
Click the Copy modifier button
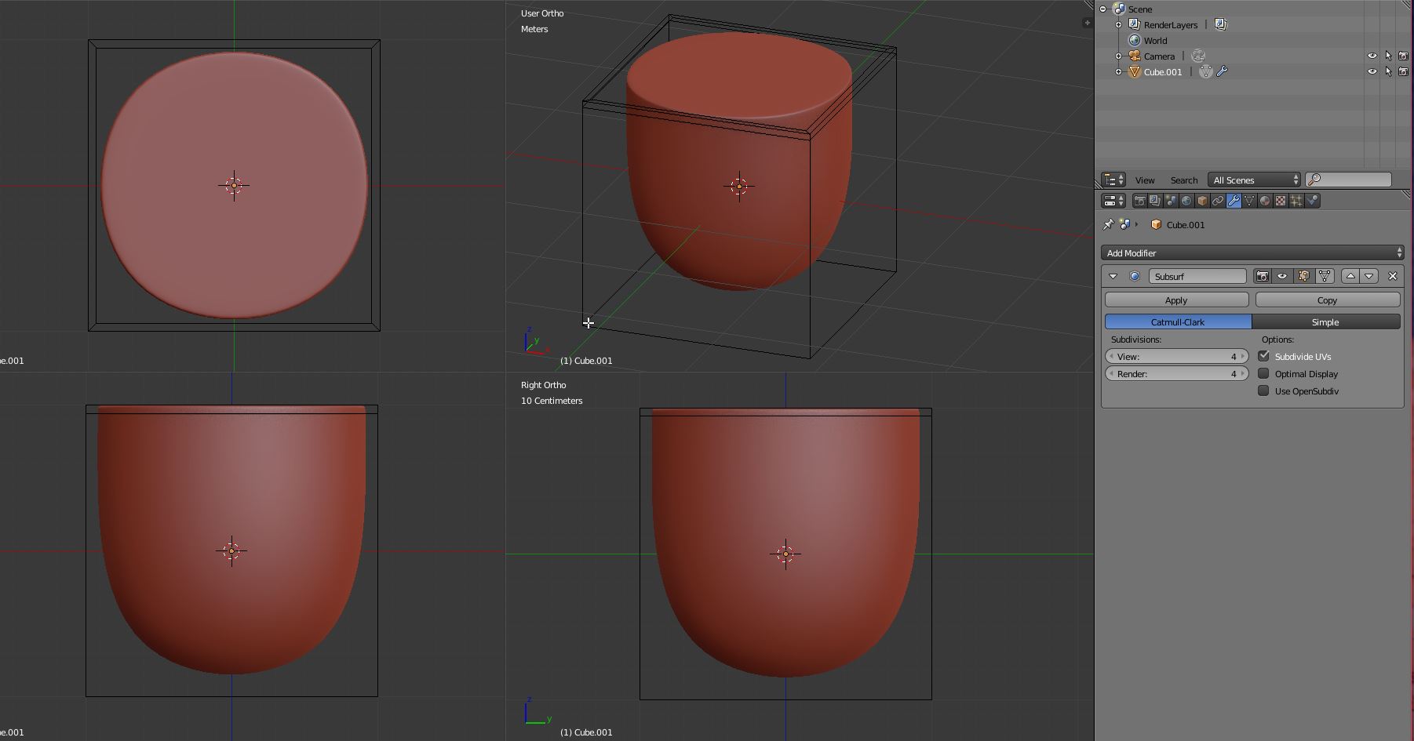click(1328, 300)
